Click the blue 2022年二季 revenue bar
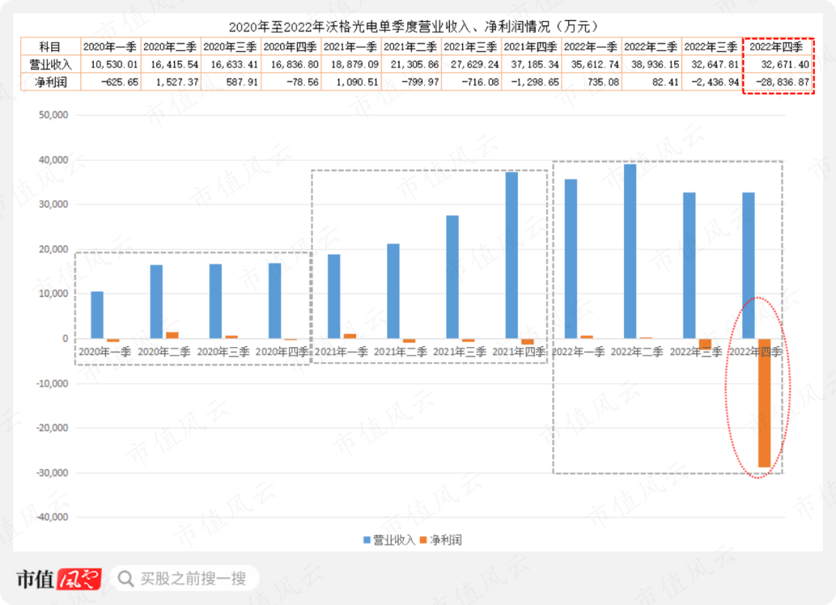The height and width of the screenshot is (605, 836). [x=630, y=251]
